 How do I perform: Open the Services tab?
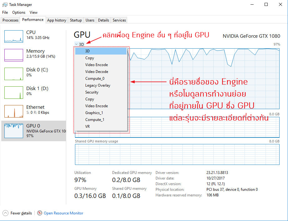(119, 20)
